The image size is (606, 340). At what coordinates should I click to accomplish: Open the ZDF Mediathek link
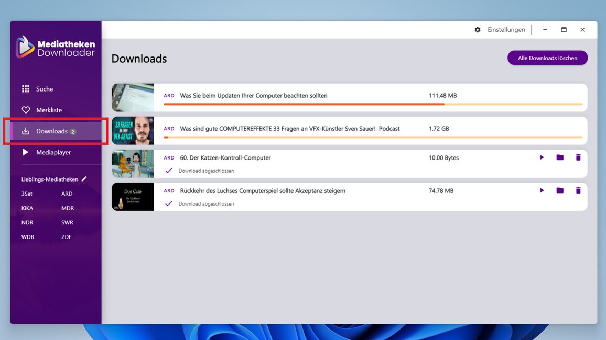click(x=66, y=237)
